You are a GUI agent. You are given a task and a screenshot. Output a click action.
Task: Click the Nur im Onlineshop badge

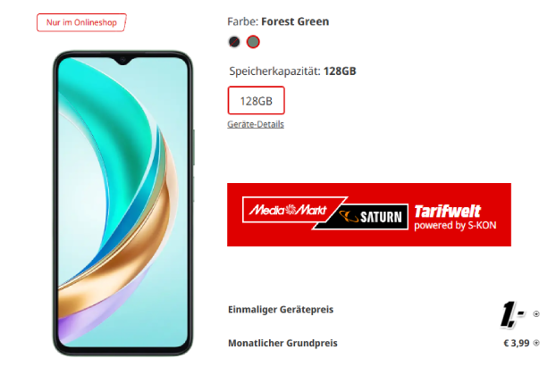(81, 22)
